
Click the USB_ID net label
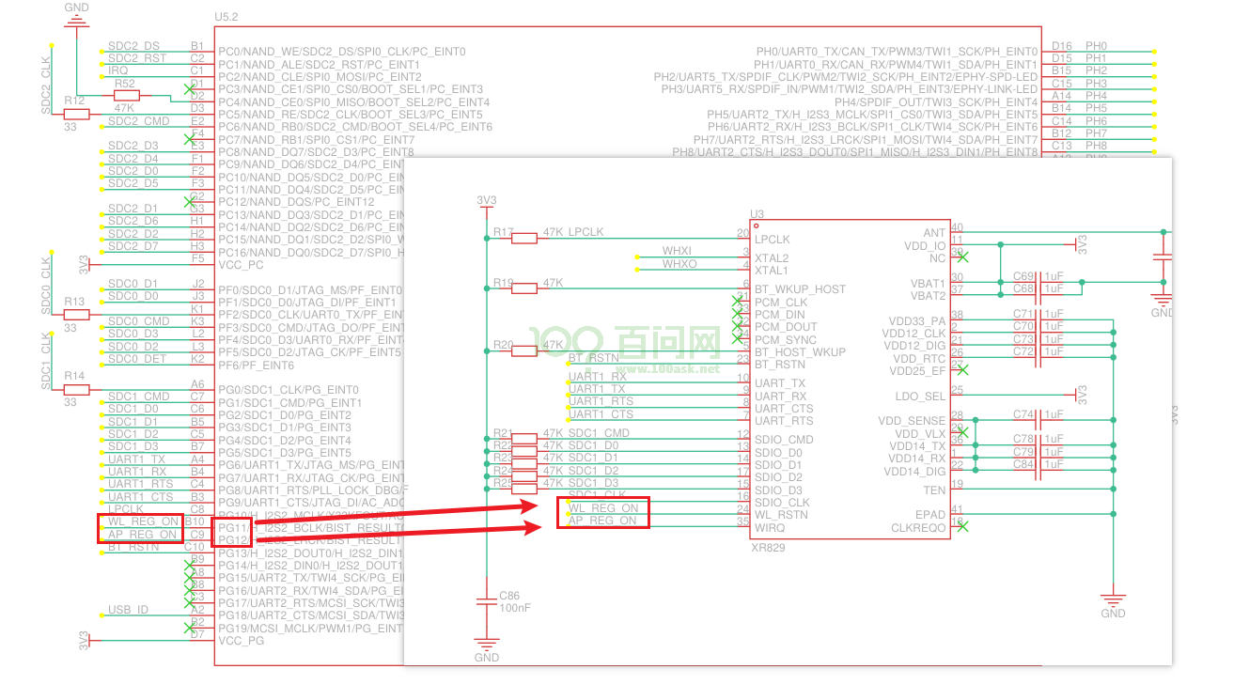tap(128, 610)
